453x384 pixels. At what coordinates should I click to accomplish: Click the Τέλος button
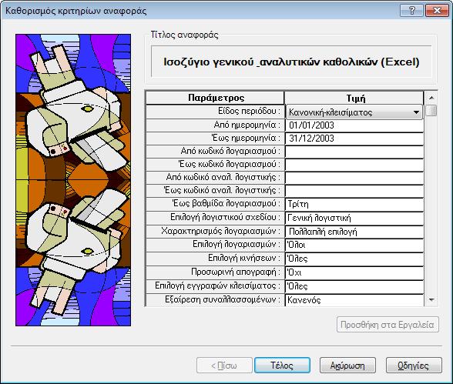tap(282, 366)
